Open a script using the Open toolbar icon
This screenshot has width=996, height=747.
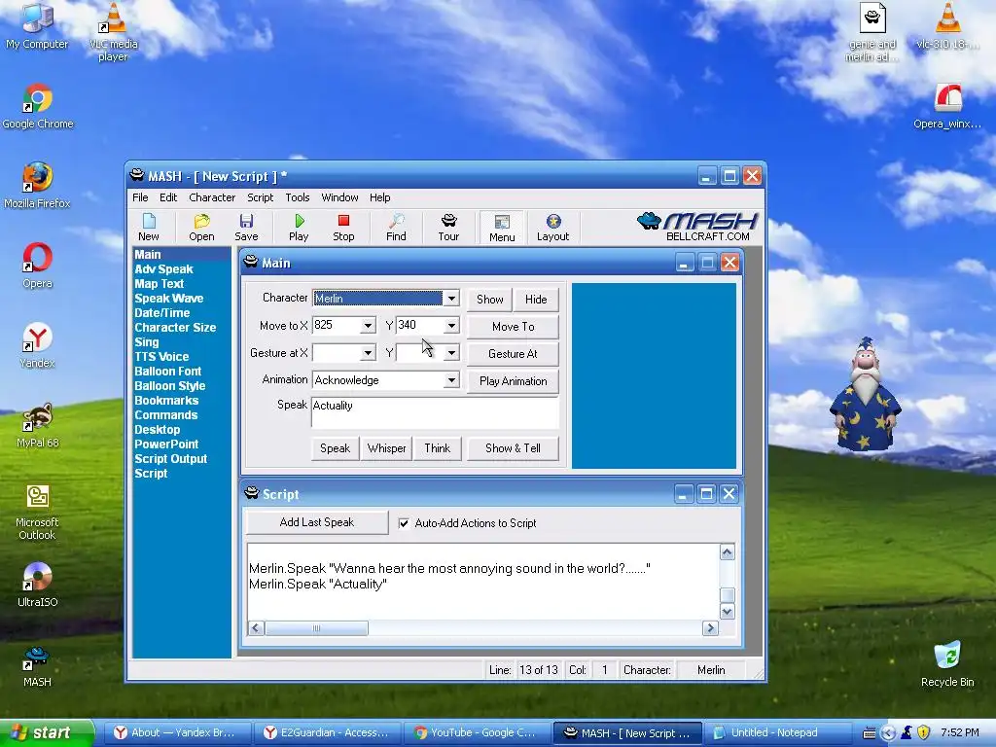pyautogui.click(x=201, y=228)
